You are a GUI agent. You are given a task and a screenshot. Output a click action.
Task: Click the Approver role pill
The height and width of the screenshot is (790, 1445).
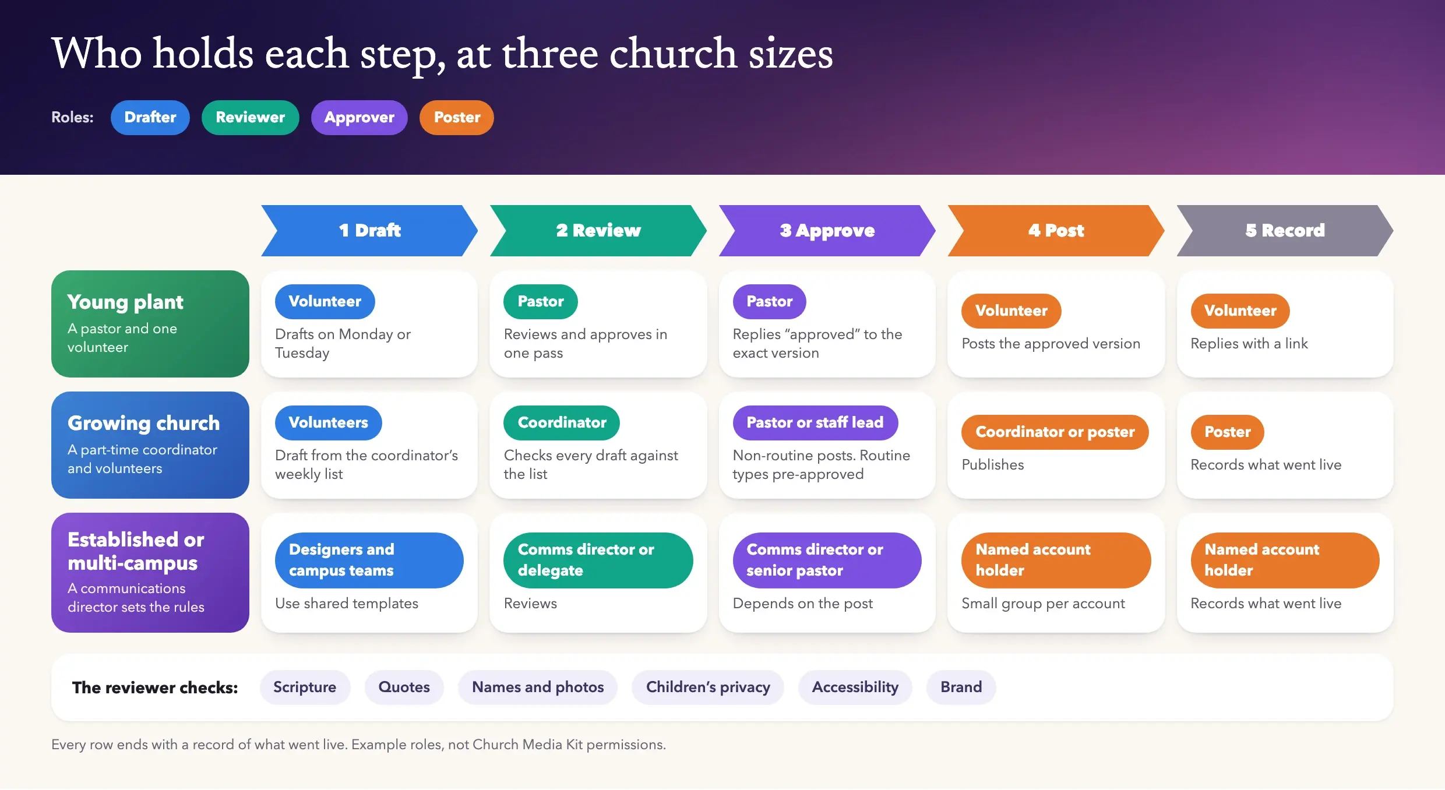[x=359, y=118]
